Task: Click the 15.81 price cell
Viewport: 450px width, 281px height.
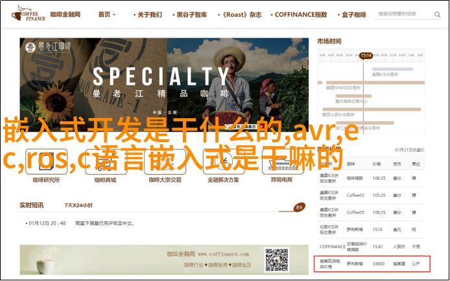Action: tap(377, 247)
